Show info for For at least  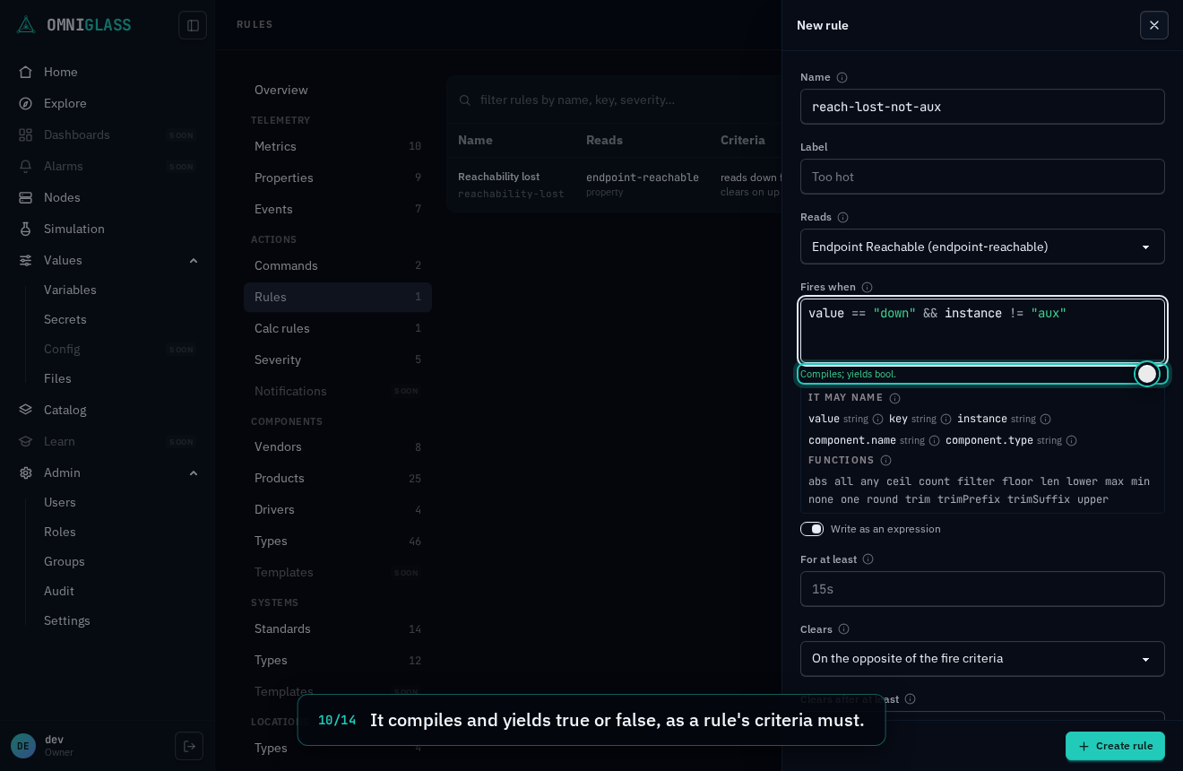point(868,559)
